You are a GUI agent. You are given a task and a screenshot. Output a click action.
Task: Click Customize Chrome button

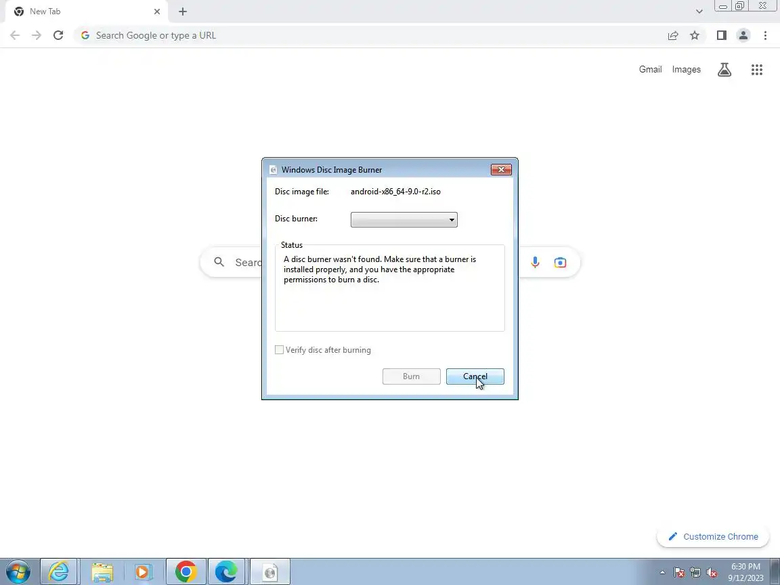[x=713, y=537]
